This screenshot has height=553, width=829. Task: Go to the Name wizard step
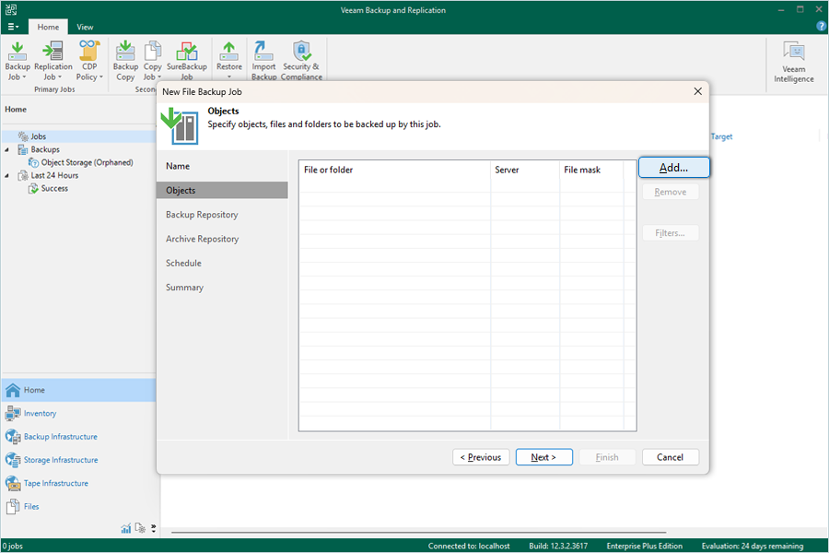(222, 166)
